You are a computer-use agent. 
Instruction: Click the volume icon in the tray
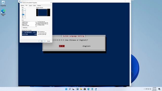[x=150, y=89]
